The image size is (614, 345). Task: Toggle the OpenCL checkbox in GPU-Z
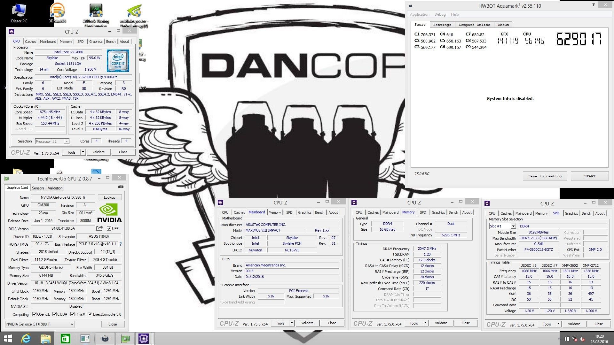pyautogui.click(x=34, y=314)
